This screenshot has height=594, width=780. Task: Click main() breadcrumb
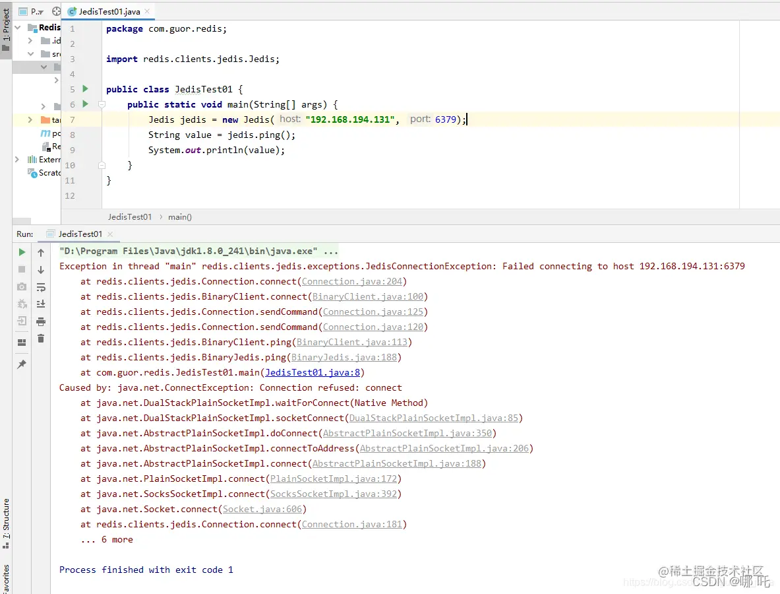tap(179, 216)
